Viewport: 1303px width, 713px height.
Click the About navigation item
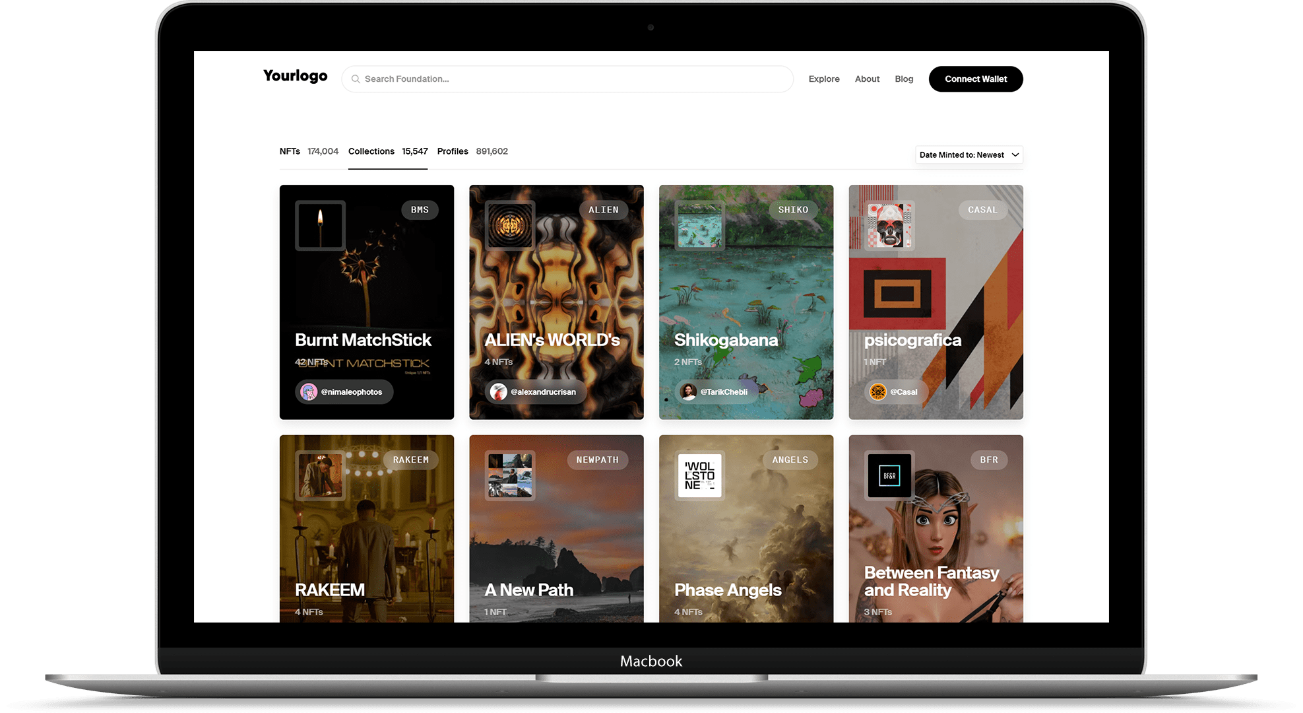point(868,78)
